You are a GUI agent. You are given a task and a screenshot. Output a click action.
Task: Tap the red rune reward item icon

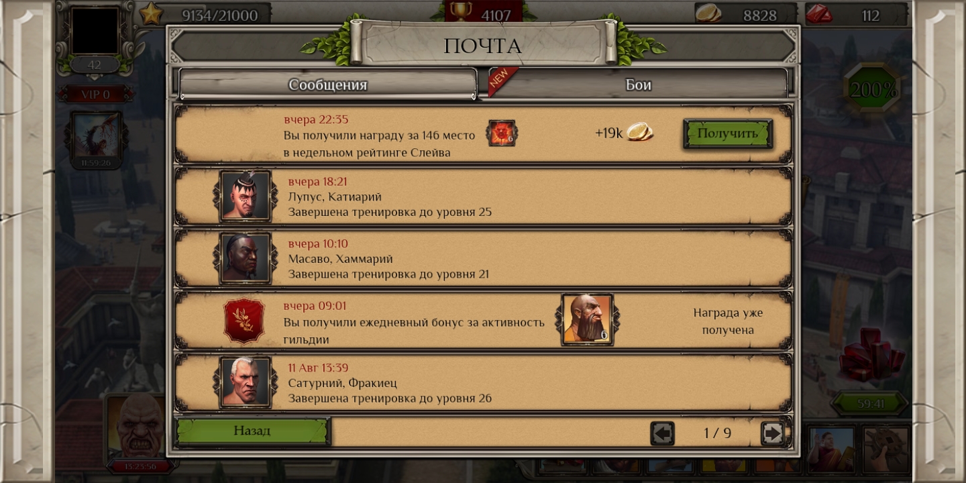[x=501, y=133]
